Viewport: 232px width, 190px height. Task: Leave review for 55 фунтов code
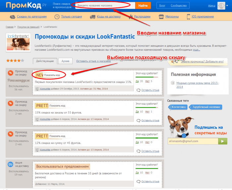pyautogui.click(x=150, y=120)
